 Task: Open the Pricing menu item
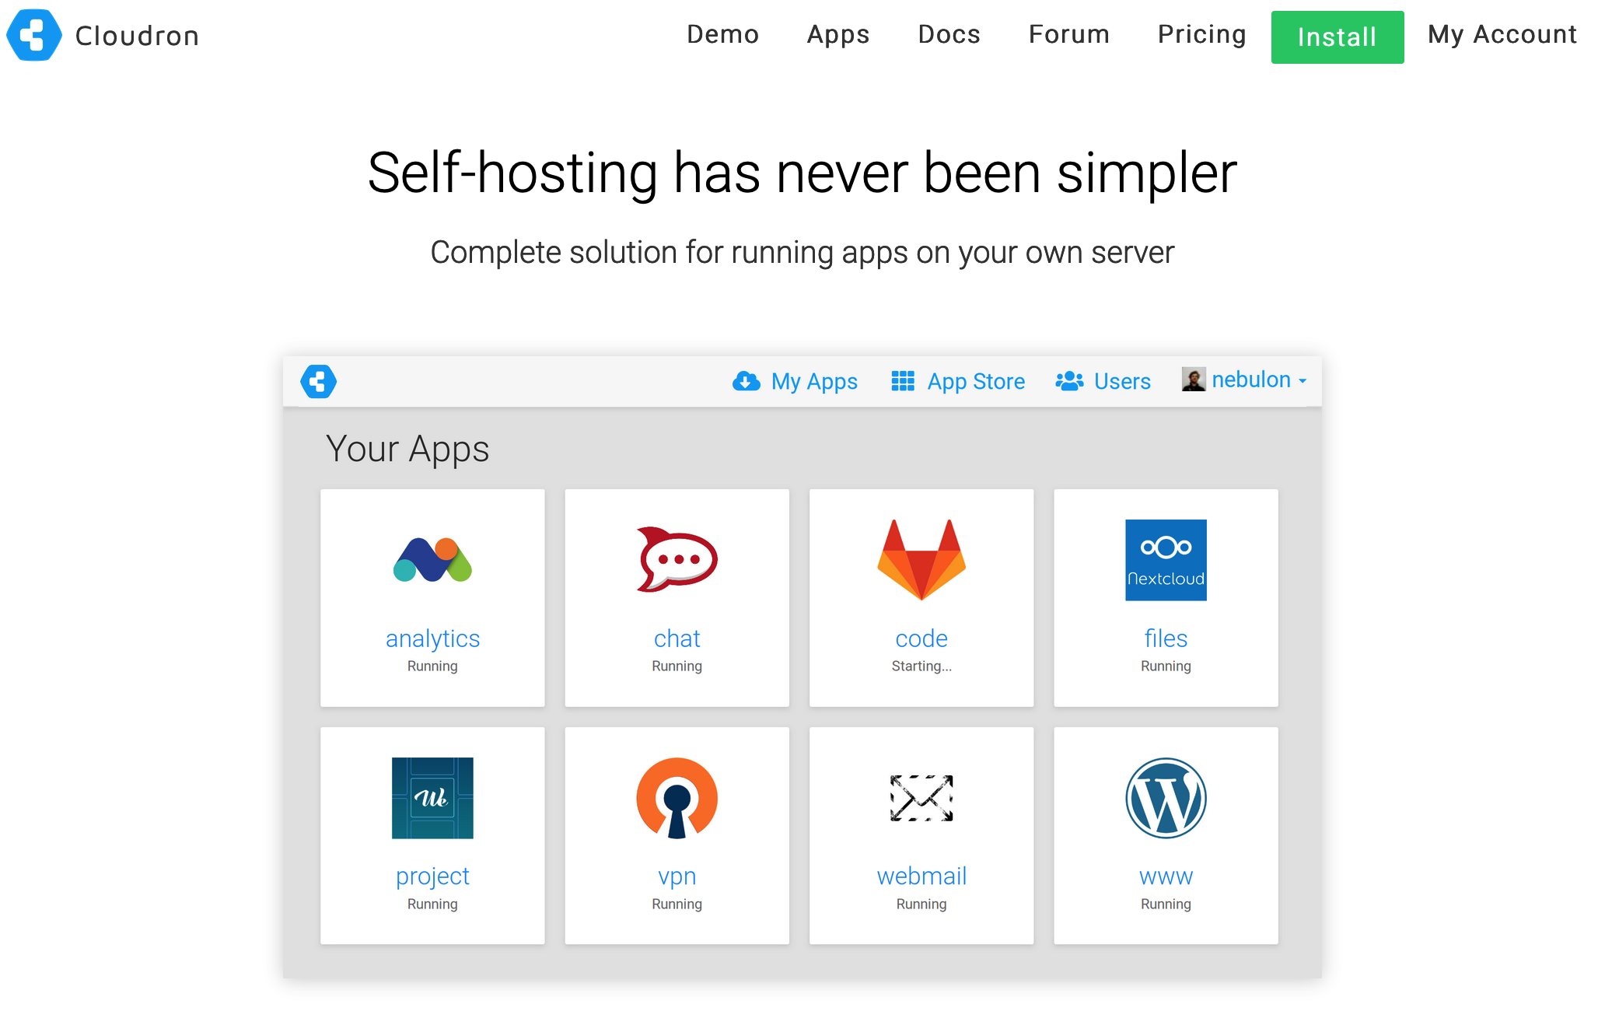pos(1201,34)
